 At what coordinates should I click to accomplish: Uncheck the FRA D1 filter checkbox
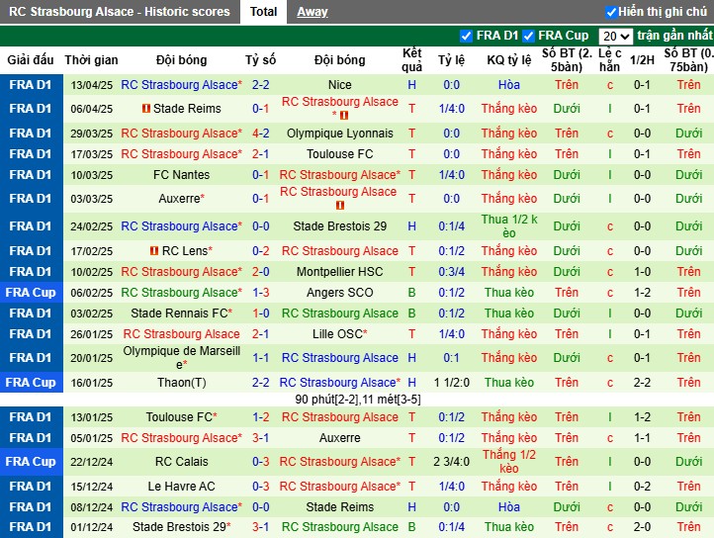pos(466,36)
